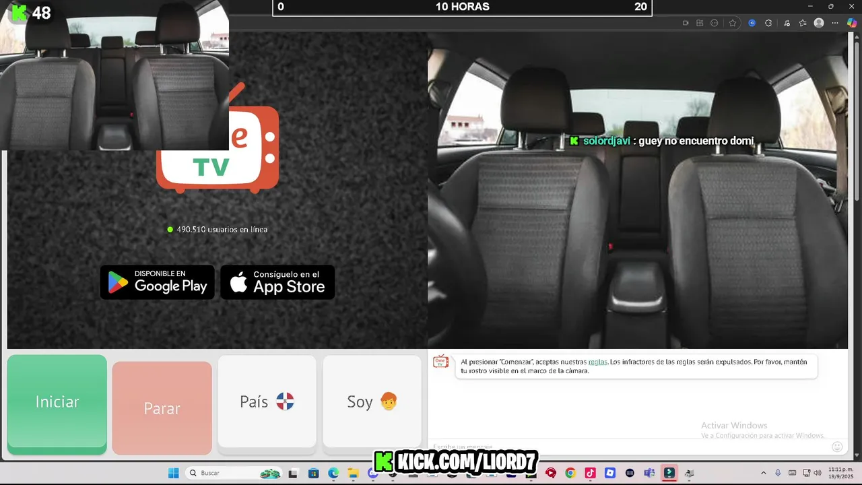Open Google Chrome from taskbar
The image size is (862, 485).
coord(570,473)
